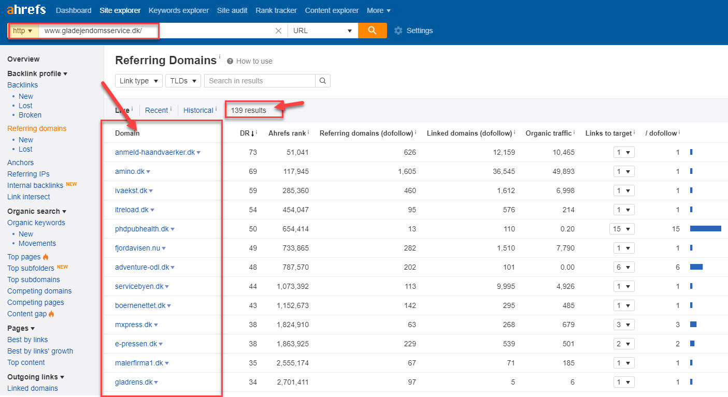
Task: Expand the Link type filter
Action: tap(138, 81)
